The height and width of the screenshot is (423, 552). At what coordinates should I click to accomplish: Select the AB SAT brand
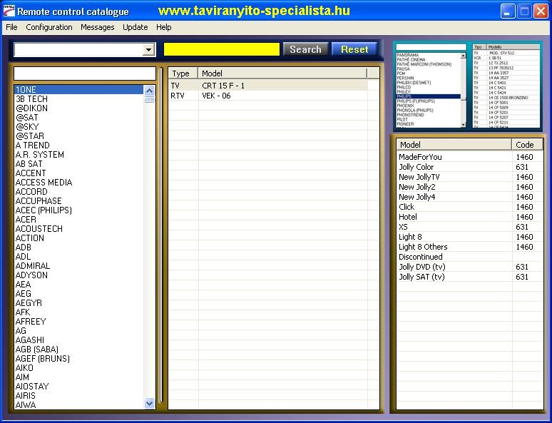coord(79,164)
